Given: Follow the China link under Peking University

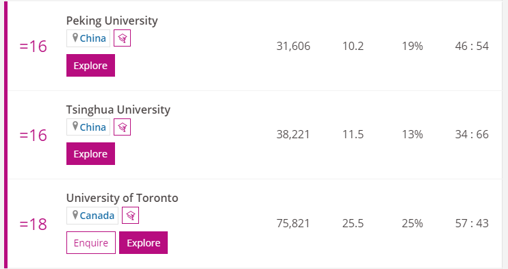Looking at the screenshot, I should 93,38.
